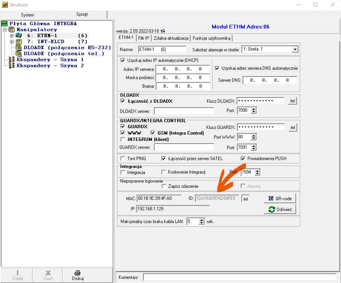Open the Sabotaż alarmuje w strefie dropdown
The height and width of the screenshot is (283, 341).
click(x=295, y=49)
